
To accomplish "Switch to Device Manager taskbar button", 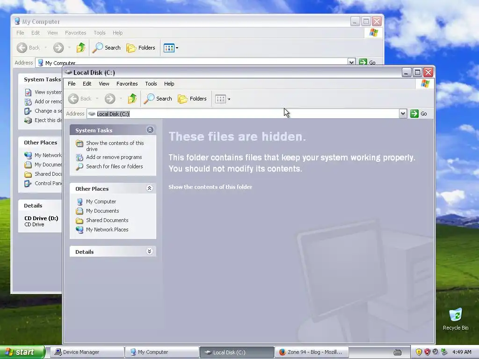I will pos(87,352).
